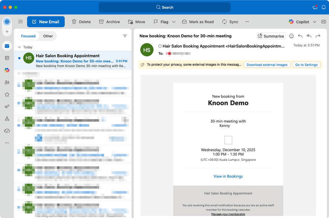Open the emoji reactions picker
Image resolution: width=329 pixels, height=218 pixels.
tap(291, 36)
